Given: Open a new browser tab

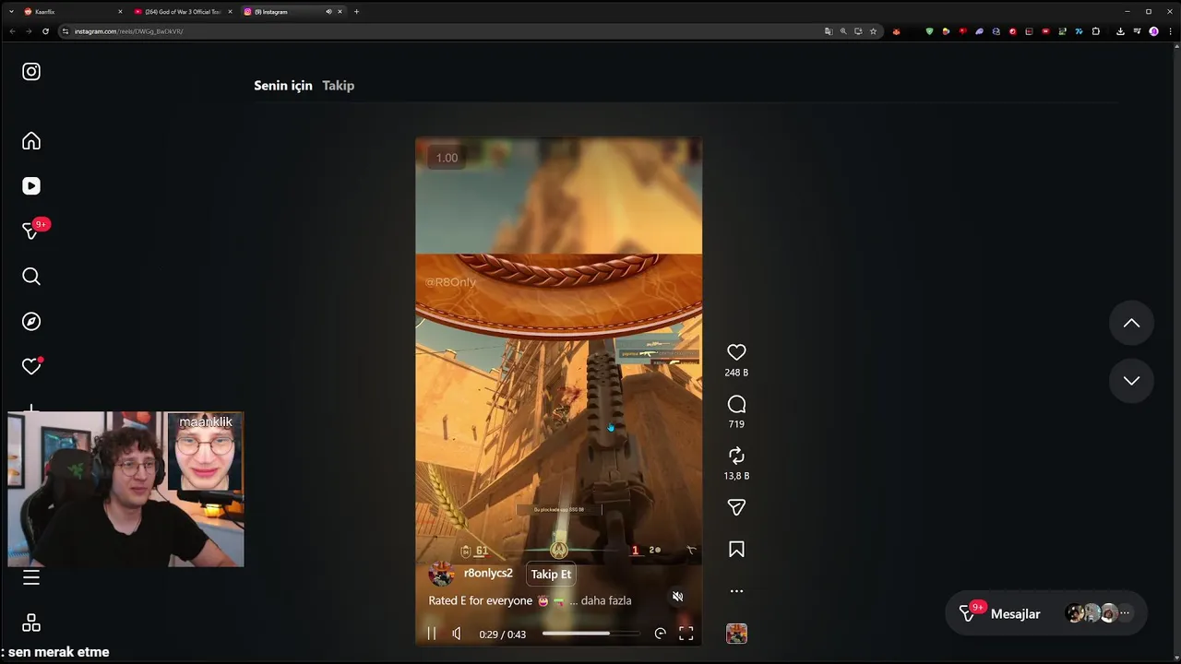Looking at the screenshot, I should click(x=356, y=12).
